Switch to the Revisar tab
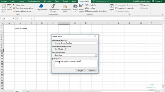 (x=65, y=1)
